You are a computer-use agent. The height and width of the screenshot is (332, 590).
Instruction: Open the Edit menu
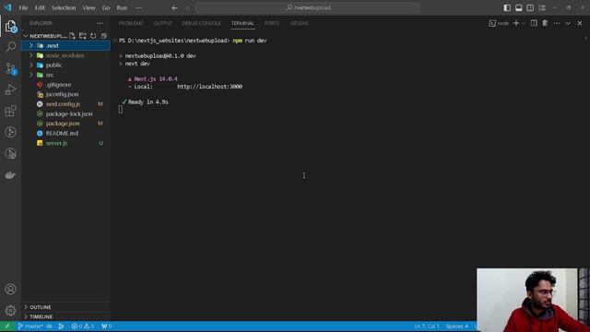coord(40,8)
